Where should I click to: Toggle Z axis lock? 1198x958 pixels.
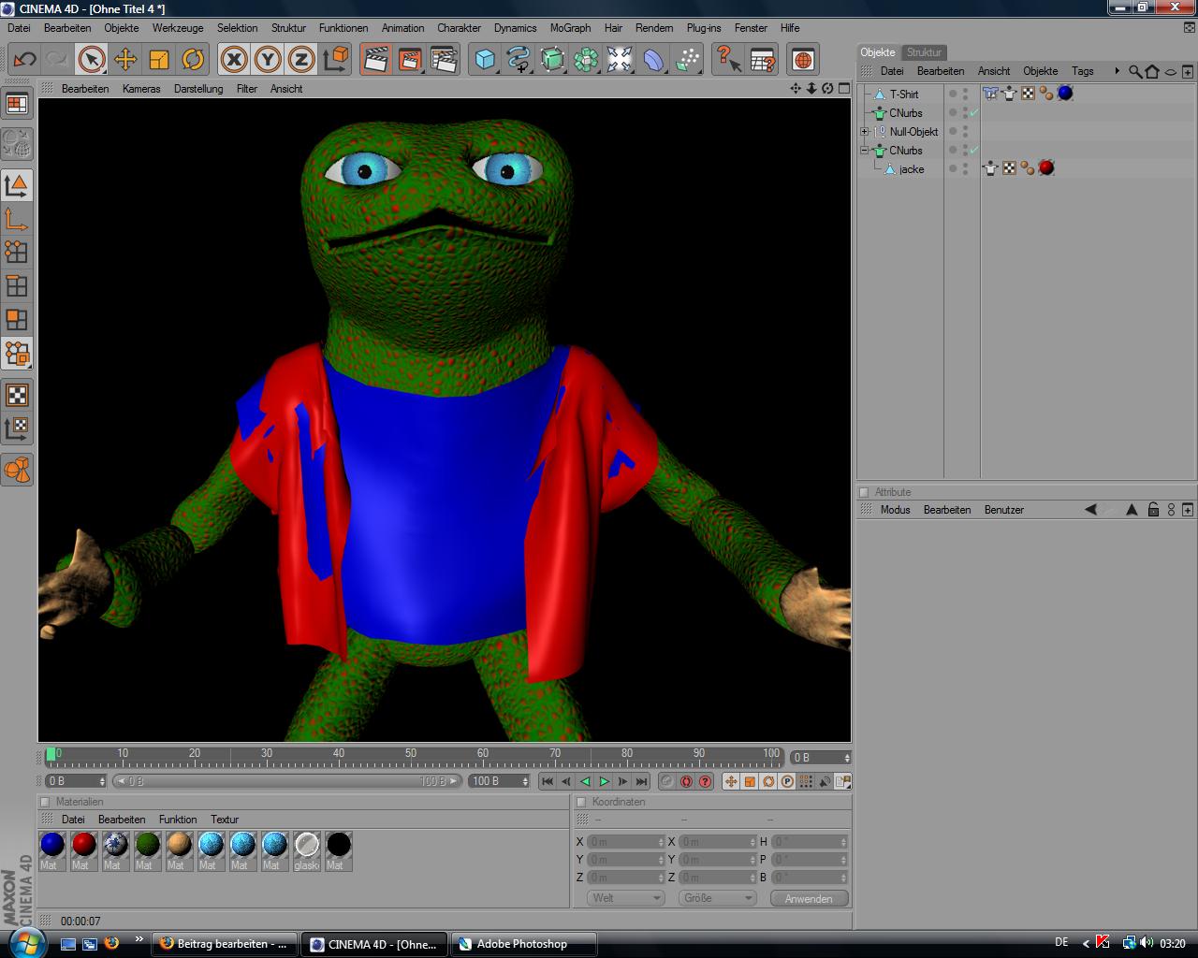pyautogui.click(x=300, y=60)
